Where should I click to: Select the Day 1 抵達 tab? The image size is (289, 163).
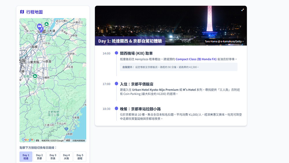26,157
